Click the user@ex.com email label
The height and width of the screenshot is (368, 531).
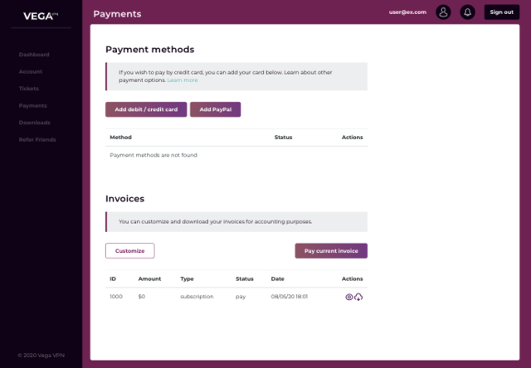(407, 12)
